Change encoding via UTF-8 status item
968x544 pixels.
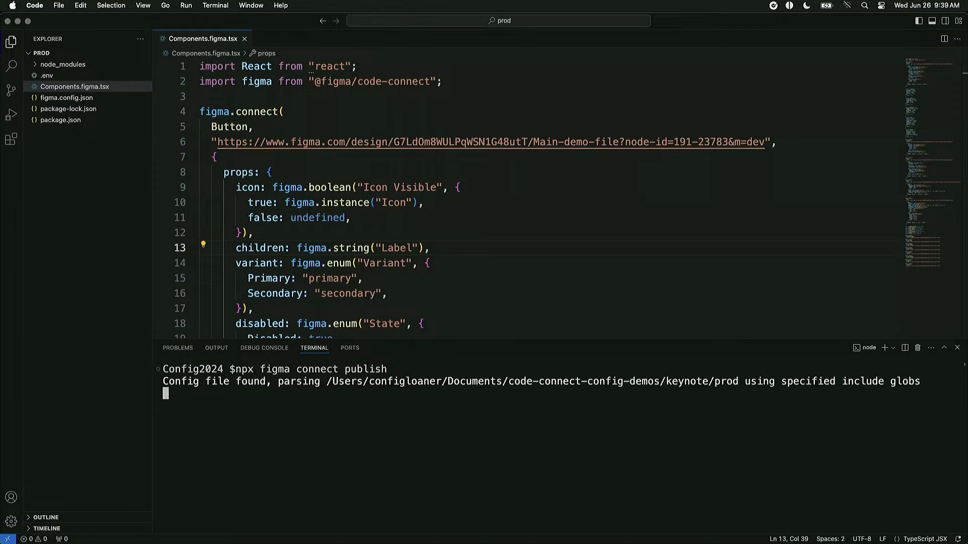(862, 538)
